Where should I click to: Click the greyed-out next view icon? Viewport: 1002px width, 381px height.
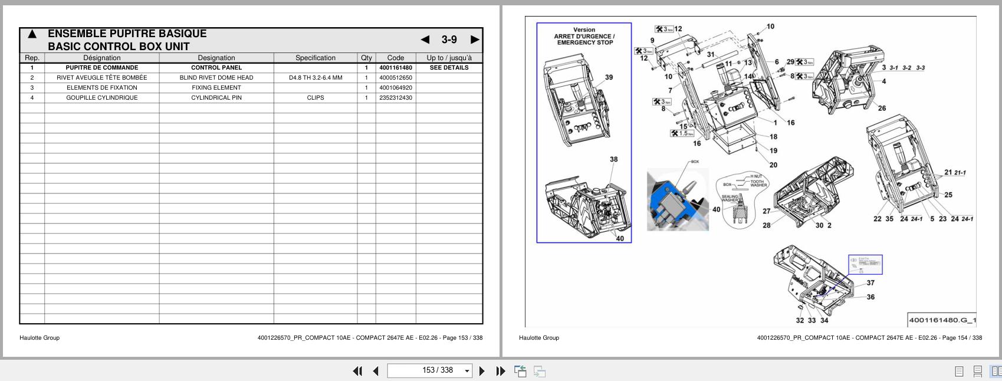pos(540,371)
